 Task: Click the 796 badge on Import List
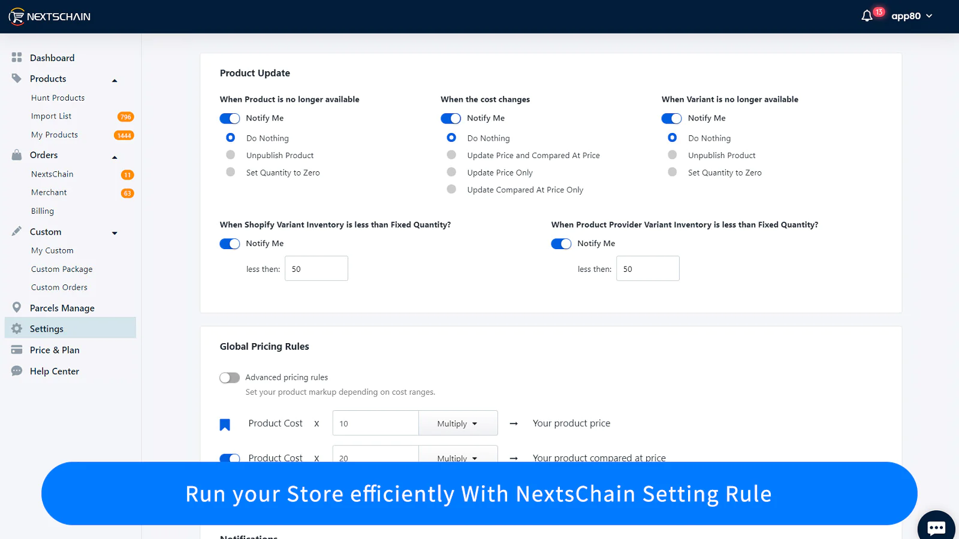(125, 117)
